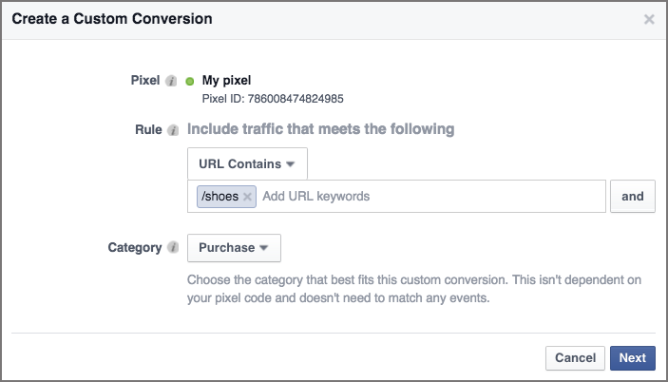Screen dimensions: 668x382
Task: Remove the /shoes keyword tag
Action: pyautogui.click(x=248, y=197)
